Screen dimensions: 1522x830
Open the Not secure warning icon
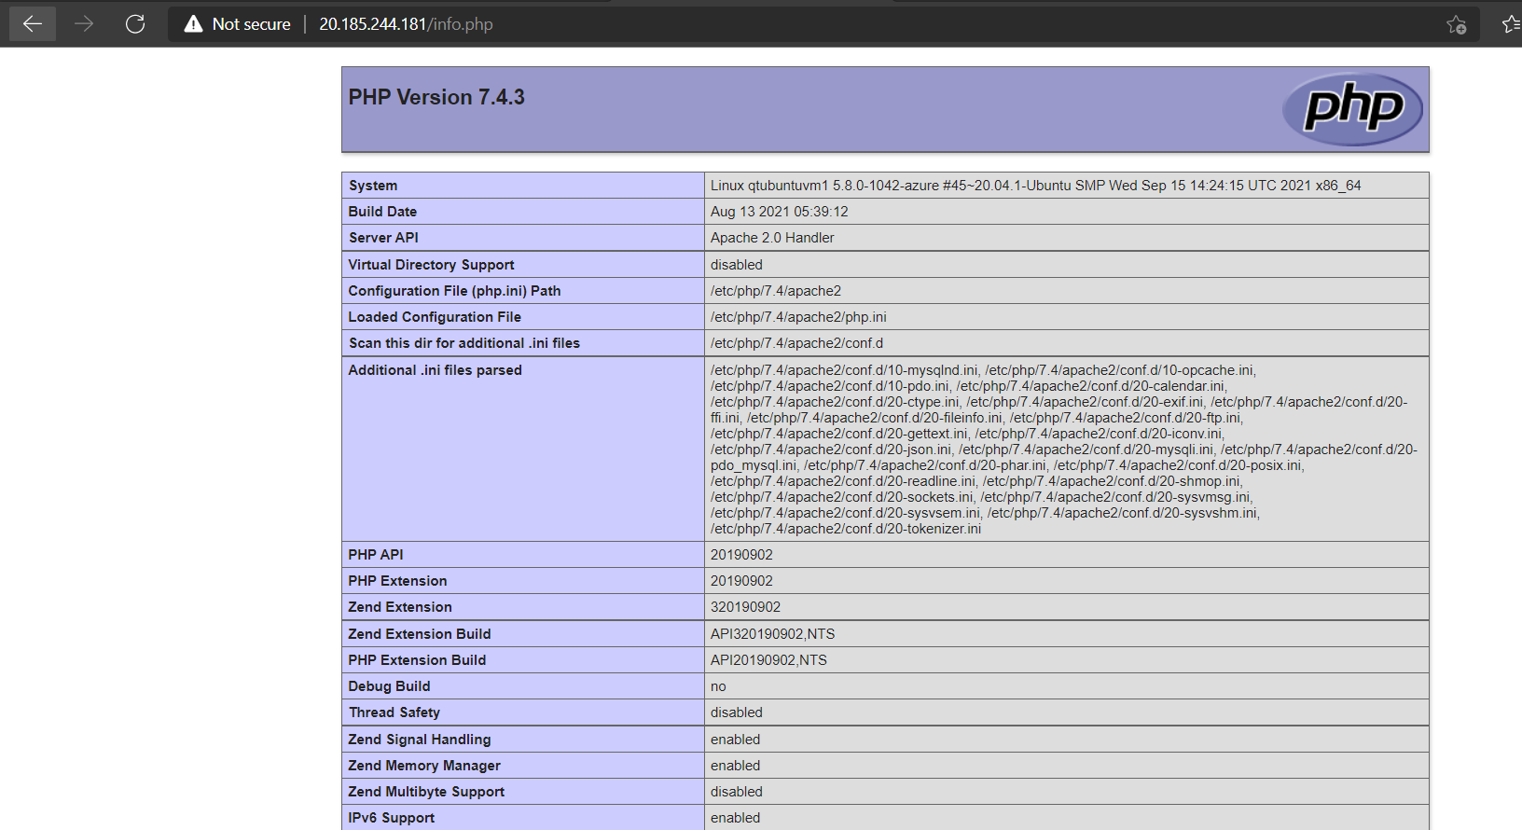coord(193,24)
